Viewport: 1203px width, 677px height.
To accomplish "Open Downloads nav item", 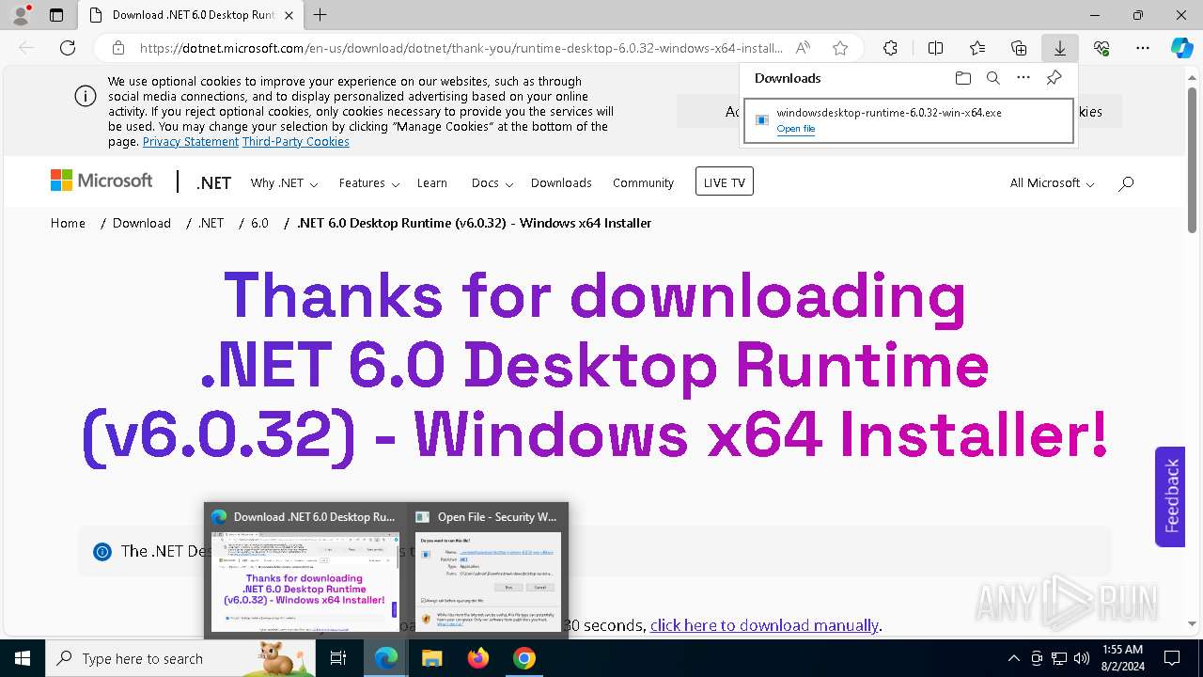I will pos(561,183).
